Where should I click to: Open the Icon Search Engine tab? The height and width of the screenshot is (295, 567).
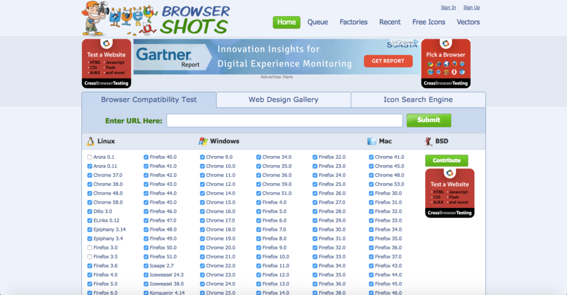418,100
